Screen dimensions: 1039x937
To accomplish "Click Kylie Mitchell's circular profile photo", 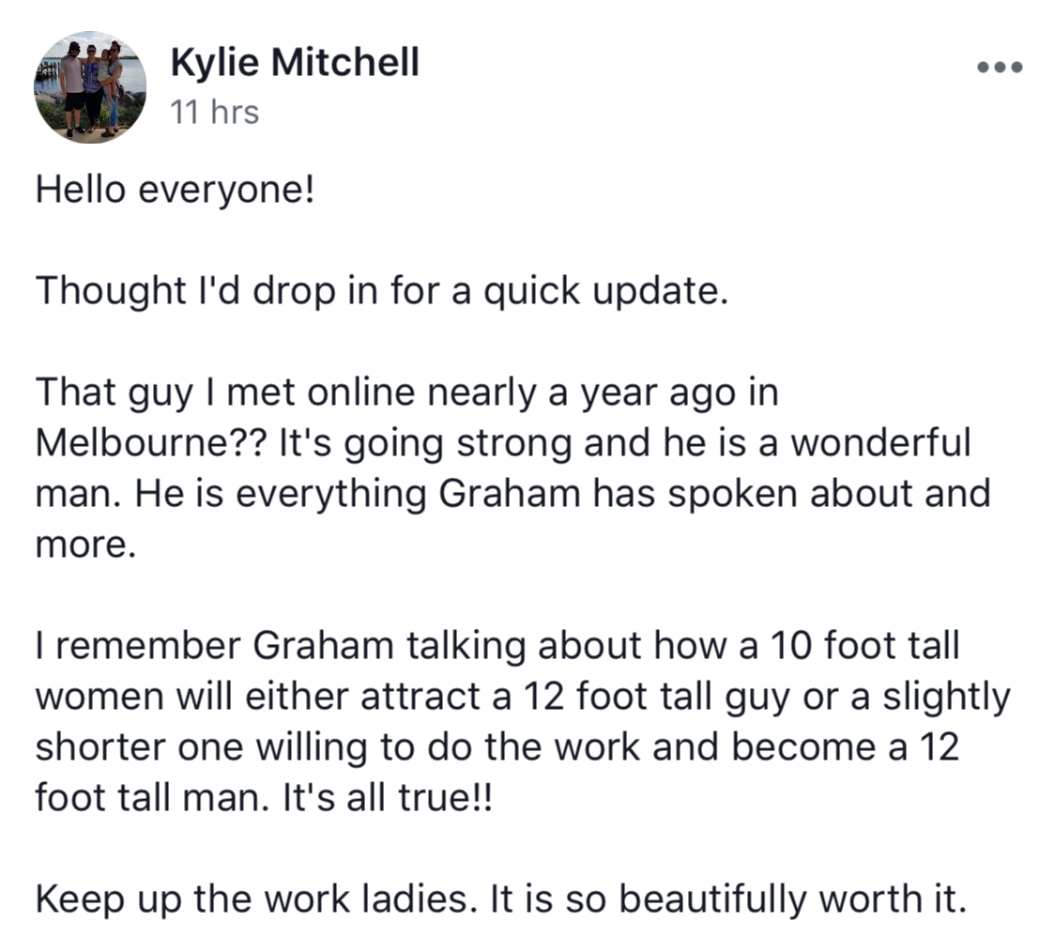I will (x=89, y=86).
